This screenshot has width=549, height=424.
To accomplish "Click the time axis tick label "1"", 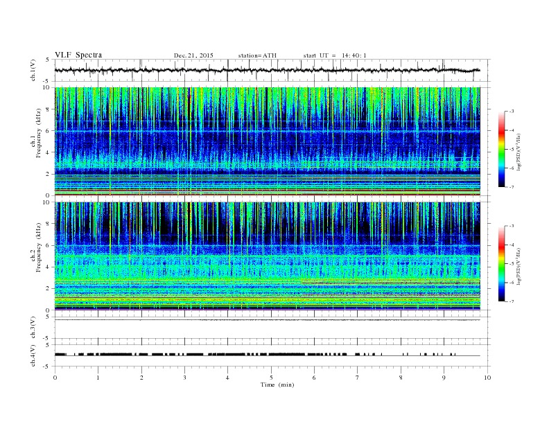I will click(x=98, y=378).
